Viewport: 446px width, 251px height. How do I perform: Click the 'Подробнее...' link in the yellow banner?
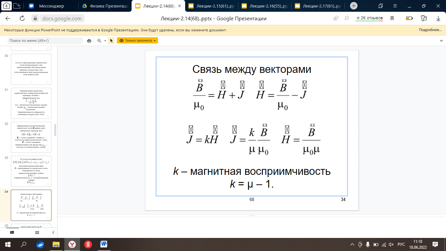click(430, 30)
